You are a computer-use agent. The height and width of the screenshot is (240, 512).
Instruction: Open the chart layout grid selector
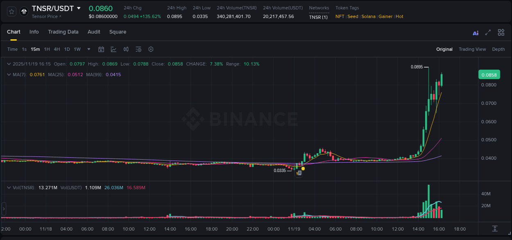(501, 32)
